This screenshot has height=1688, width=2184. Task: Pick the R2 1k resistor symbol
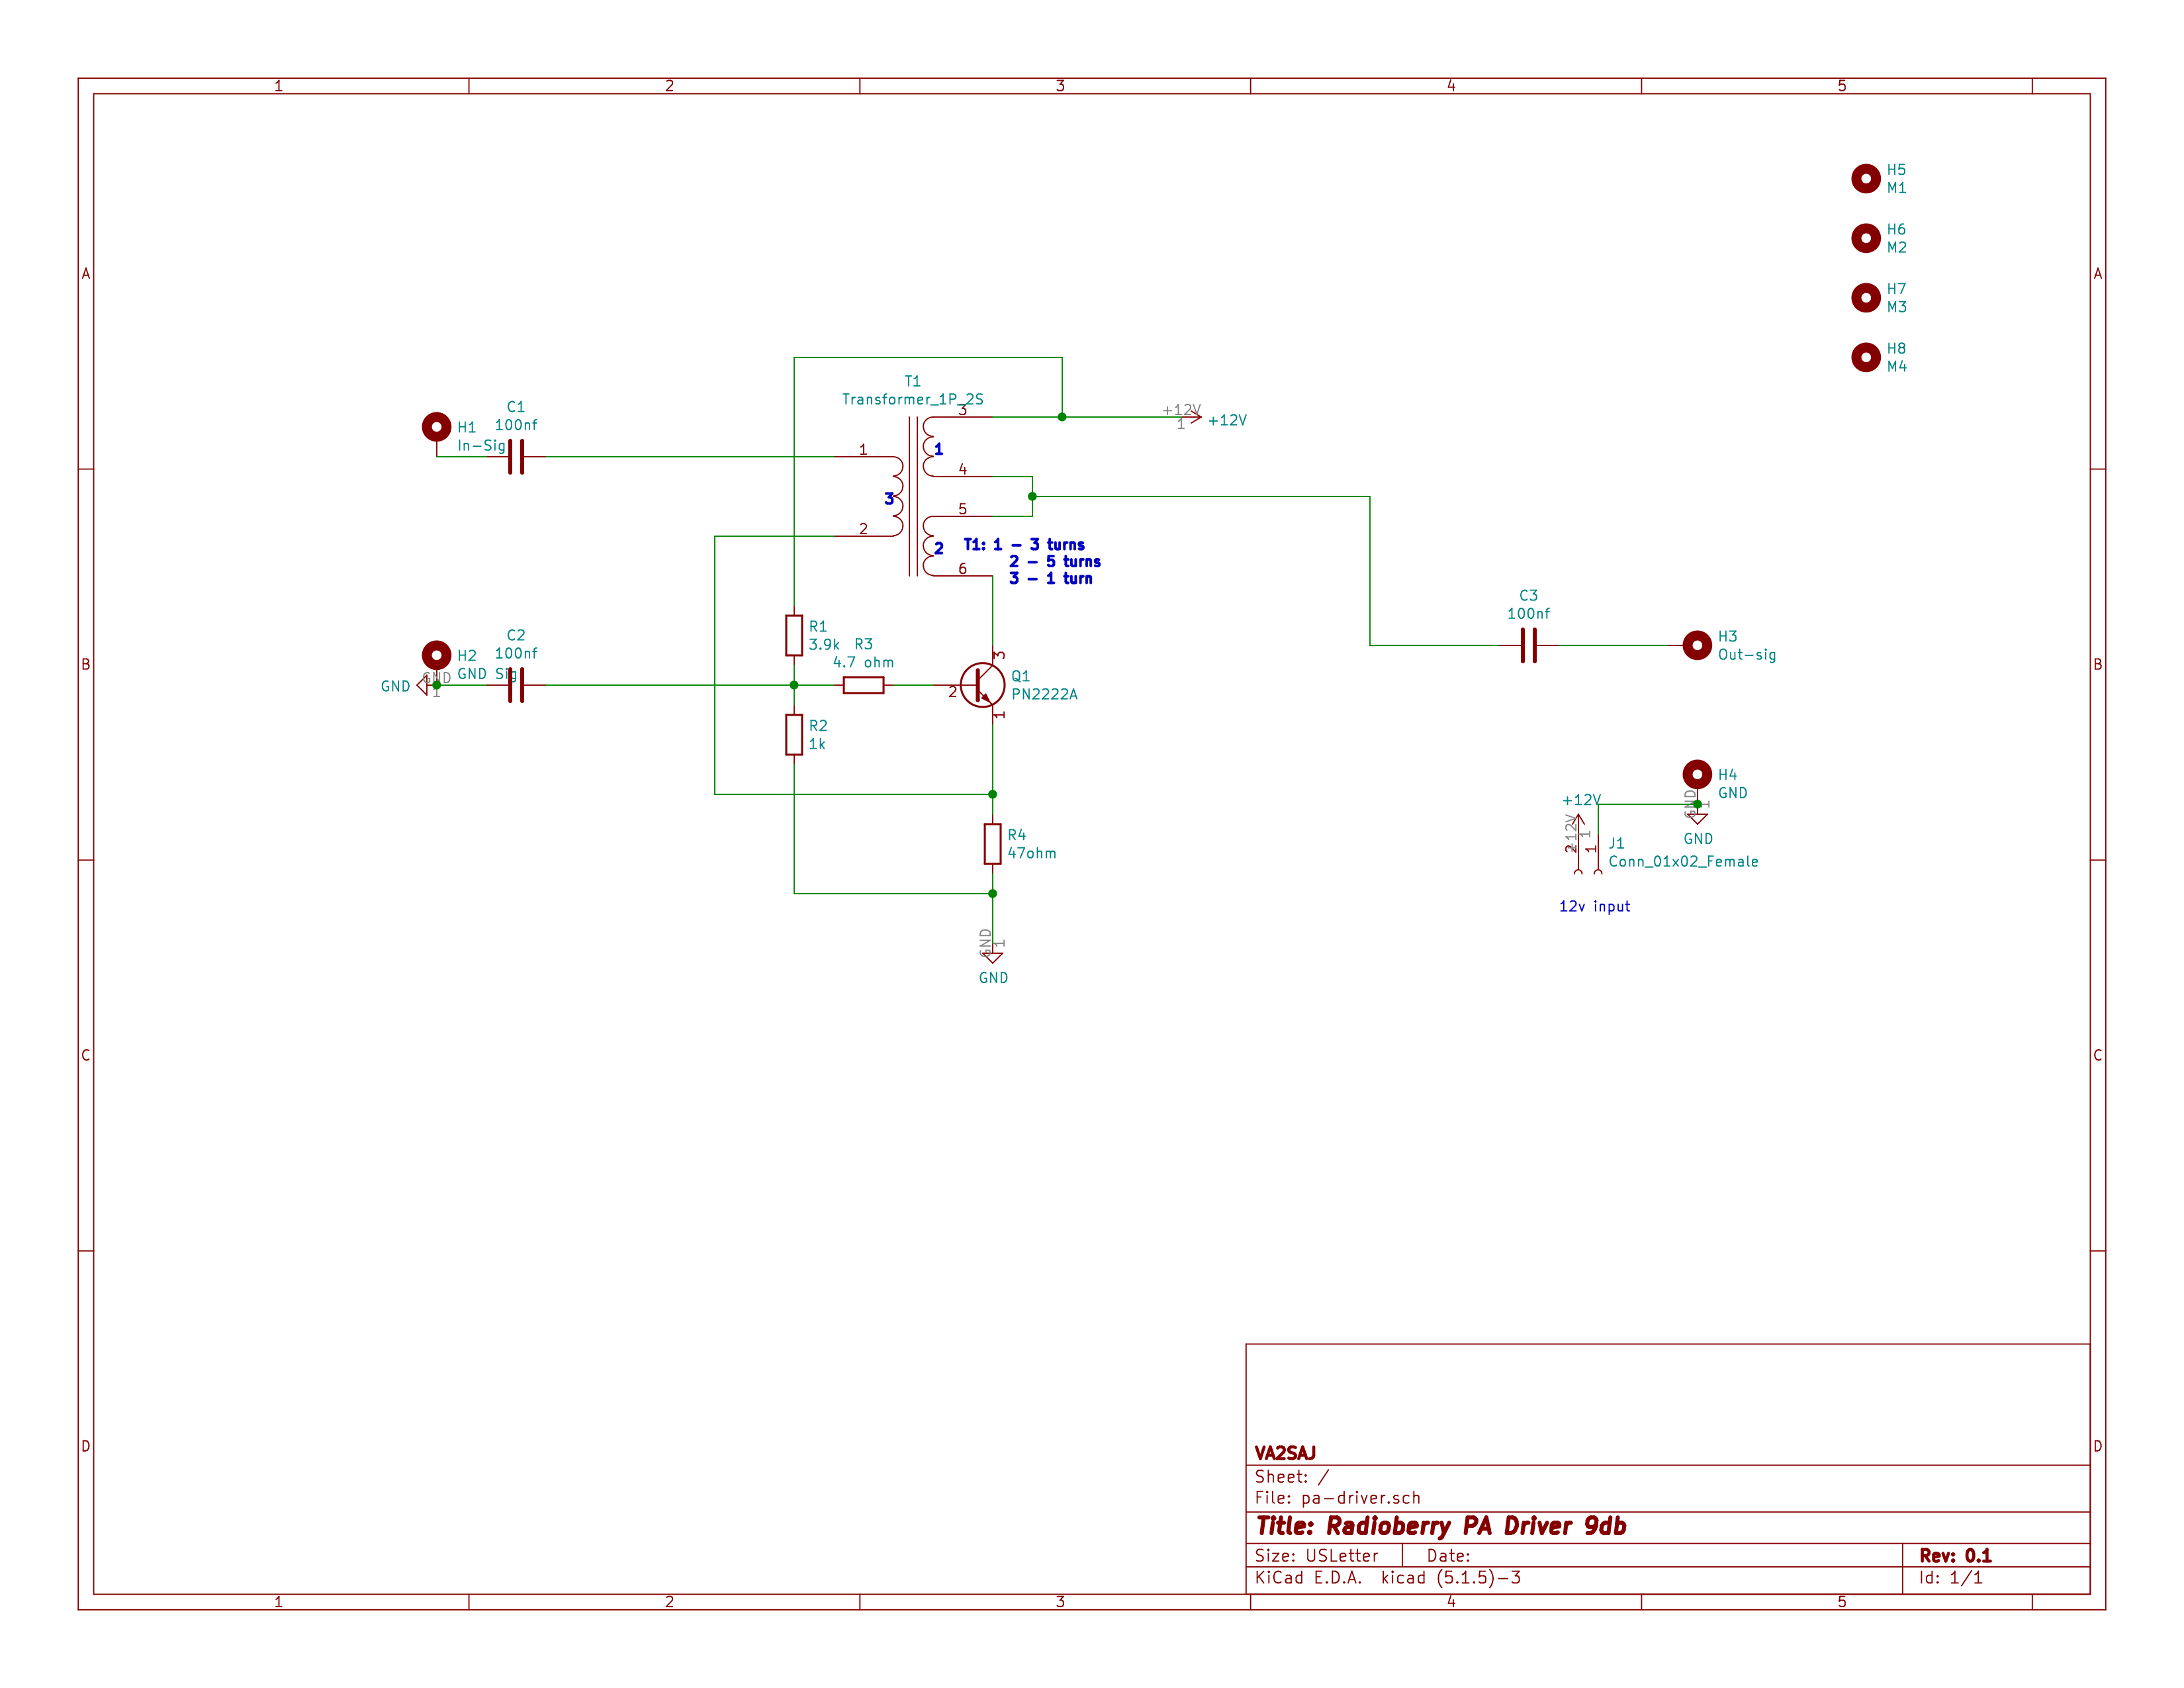794,735
